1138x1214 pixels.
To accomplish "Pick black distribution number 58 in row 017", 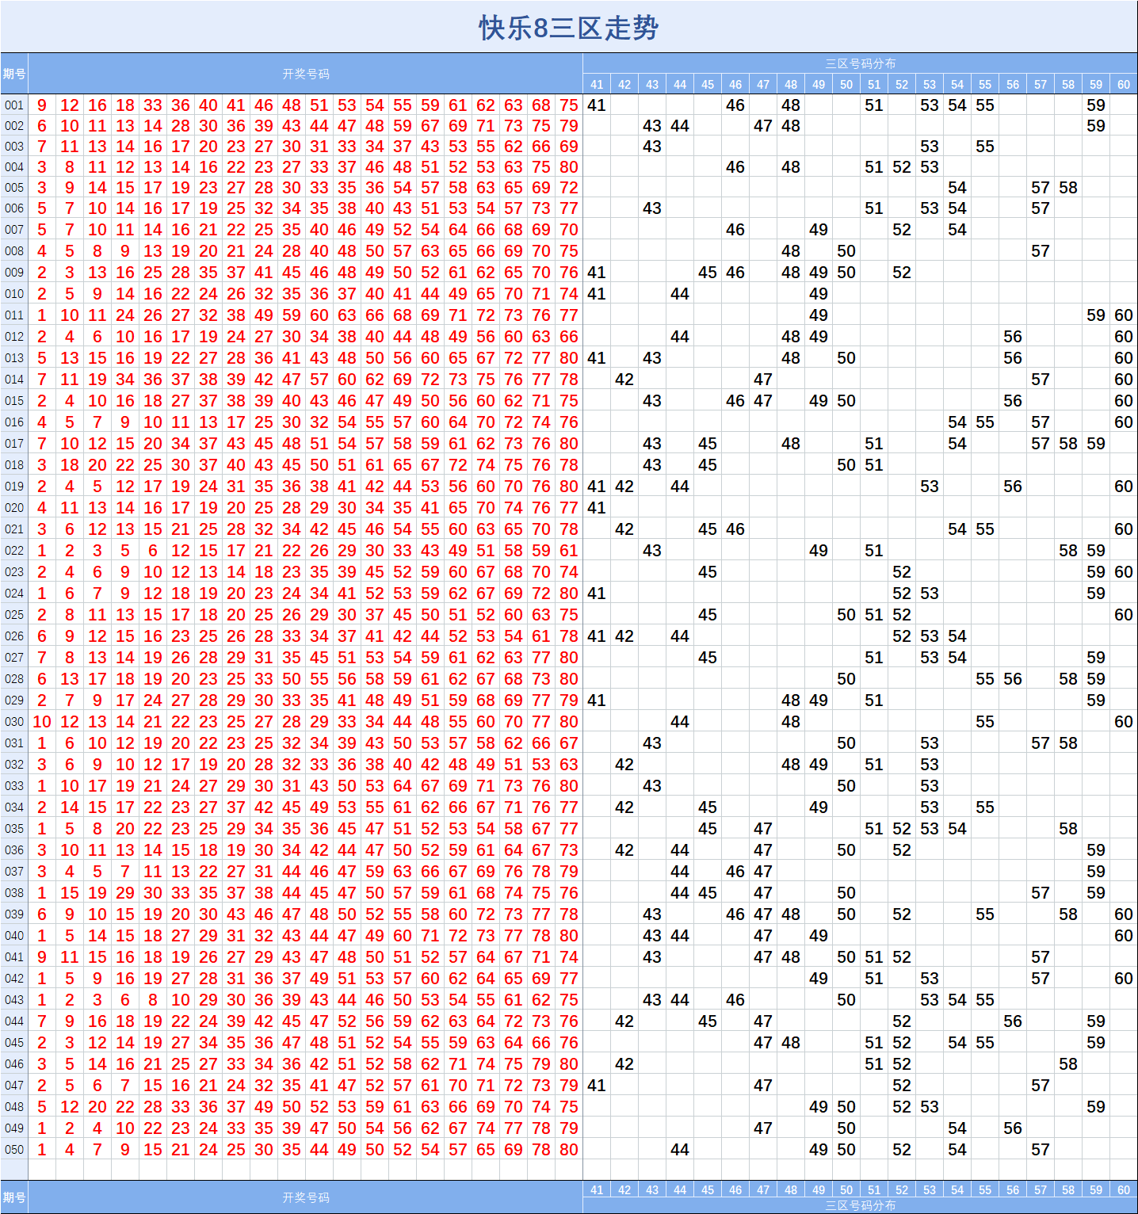I will click(x=1068, y=444).
